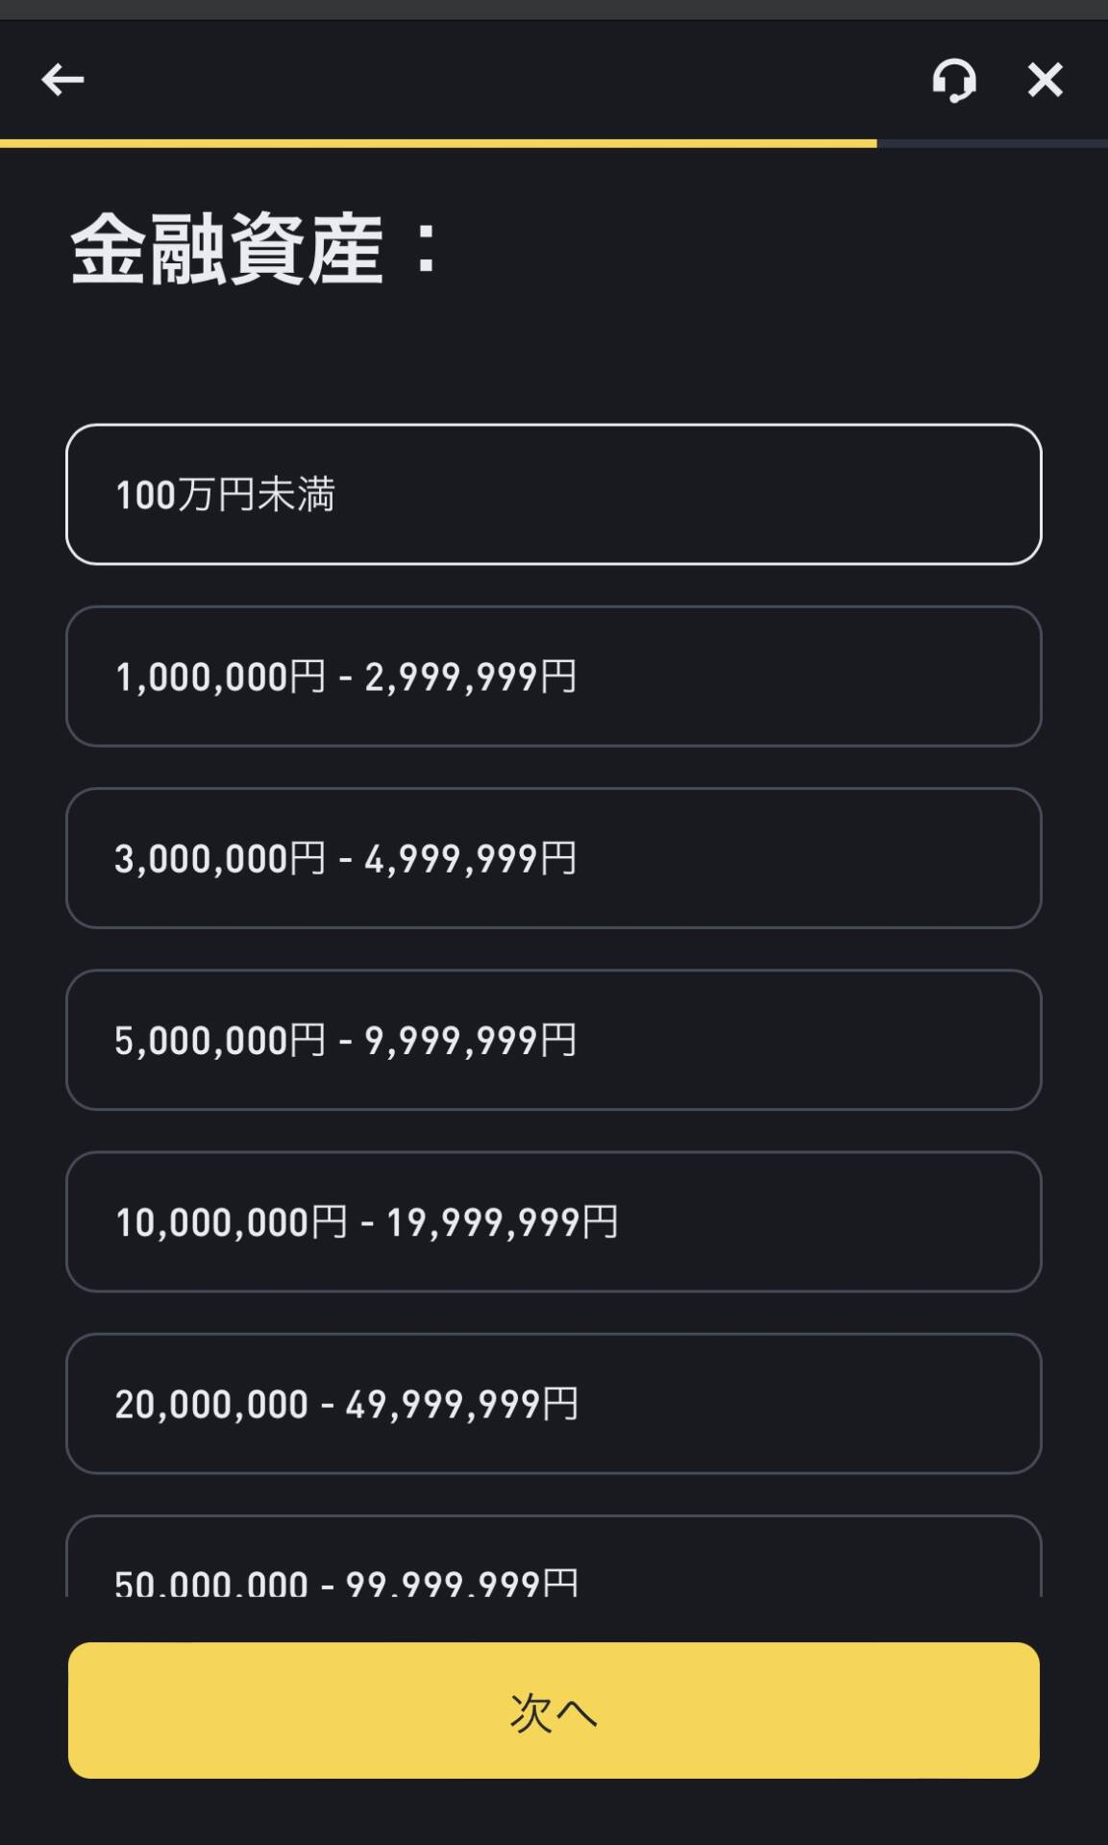This screenshot has width=1108, height=1845.
Task: Tap the text label 100万円未満
Action: pyautogui.click(x=225, y=495)
